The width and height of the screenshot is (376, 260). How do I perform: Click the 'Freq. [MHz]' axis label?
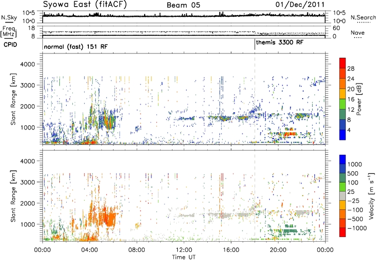[8, 31]
